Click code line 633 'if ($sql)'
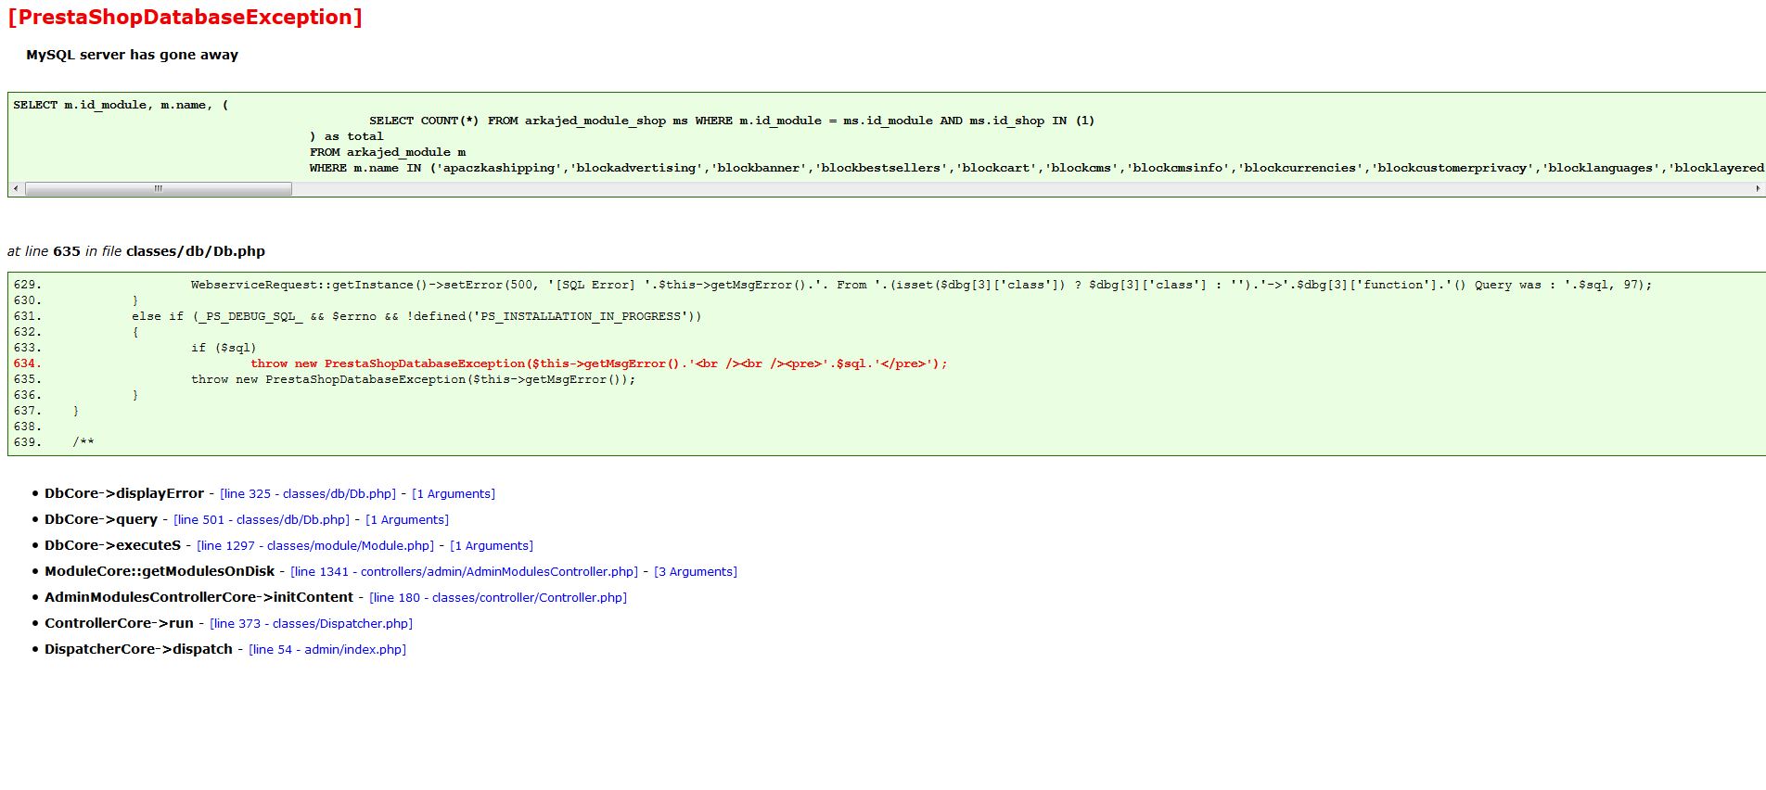The width and height of the screenshot is (1766, 790). 224,348
